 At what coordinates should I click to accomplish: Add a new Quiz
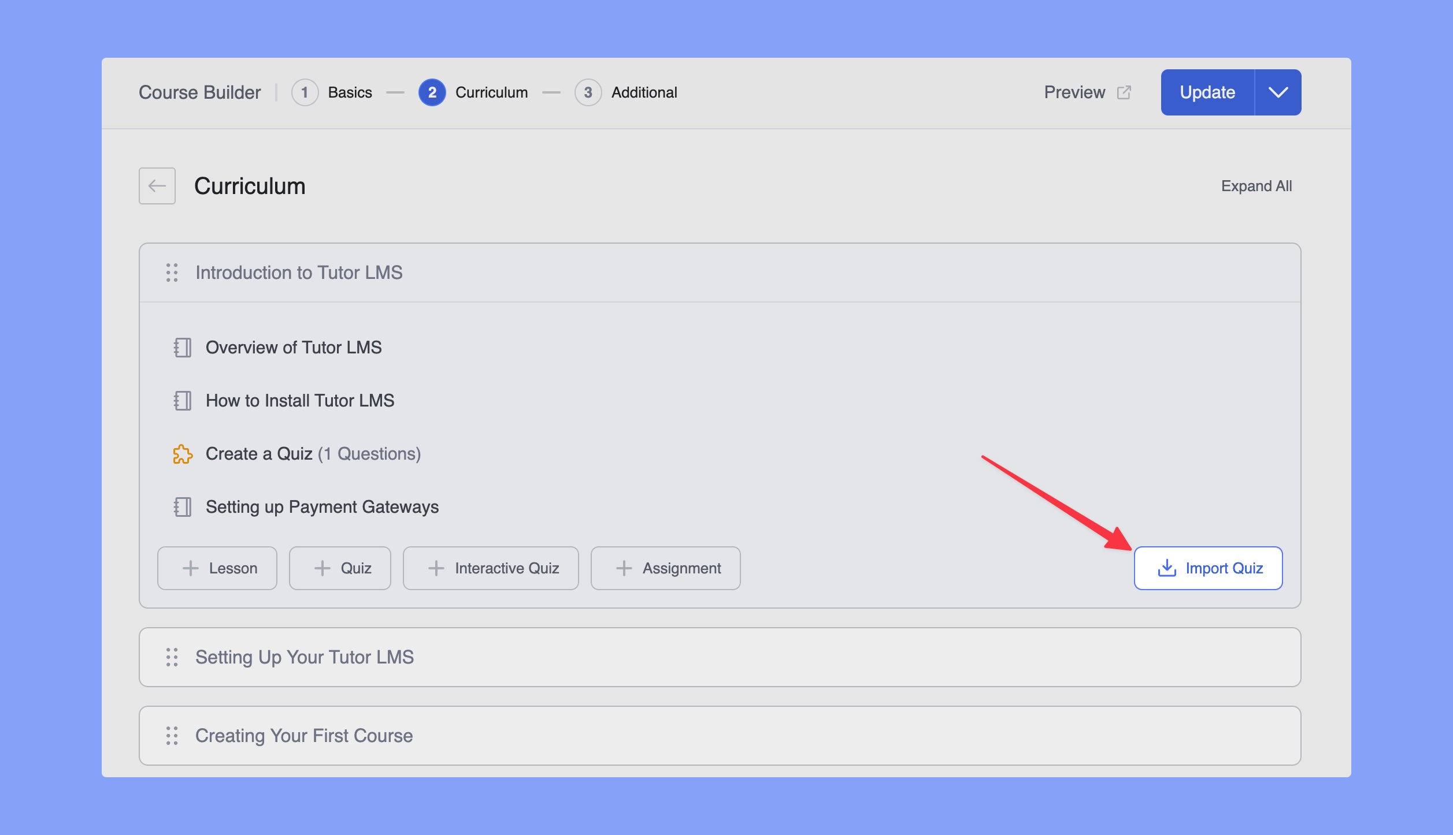[x=340, y=568]
